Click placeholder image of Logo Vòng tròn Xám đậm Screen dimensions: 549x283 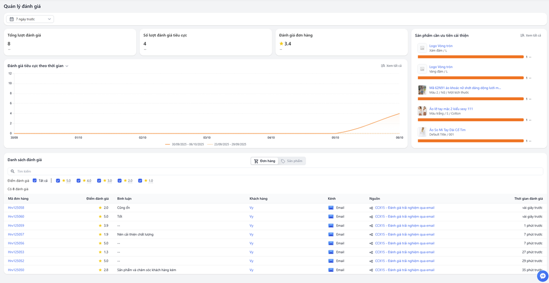[x=422, y=48]
